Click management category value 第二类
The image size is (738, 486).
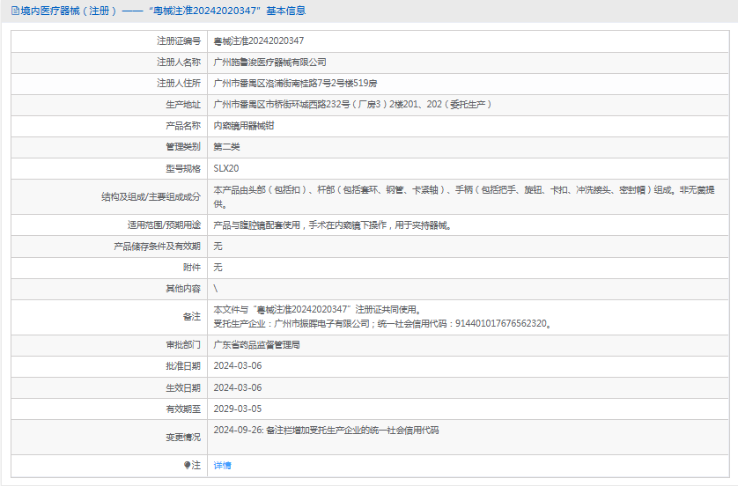click(226, 147)
